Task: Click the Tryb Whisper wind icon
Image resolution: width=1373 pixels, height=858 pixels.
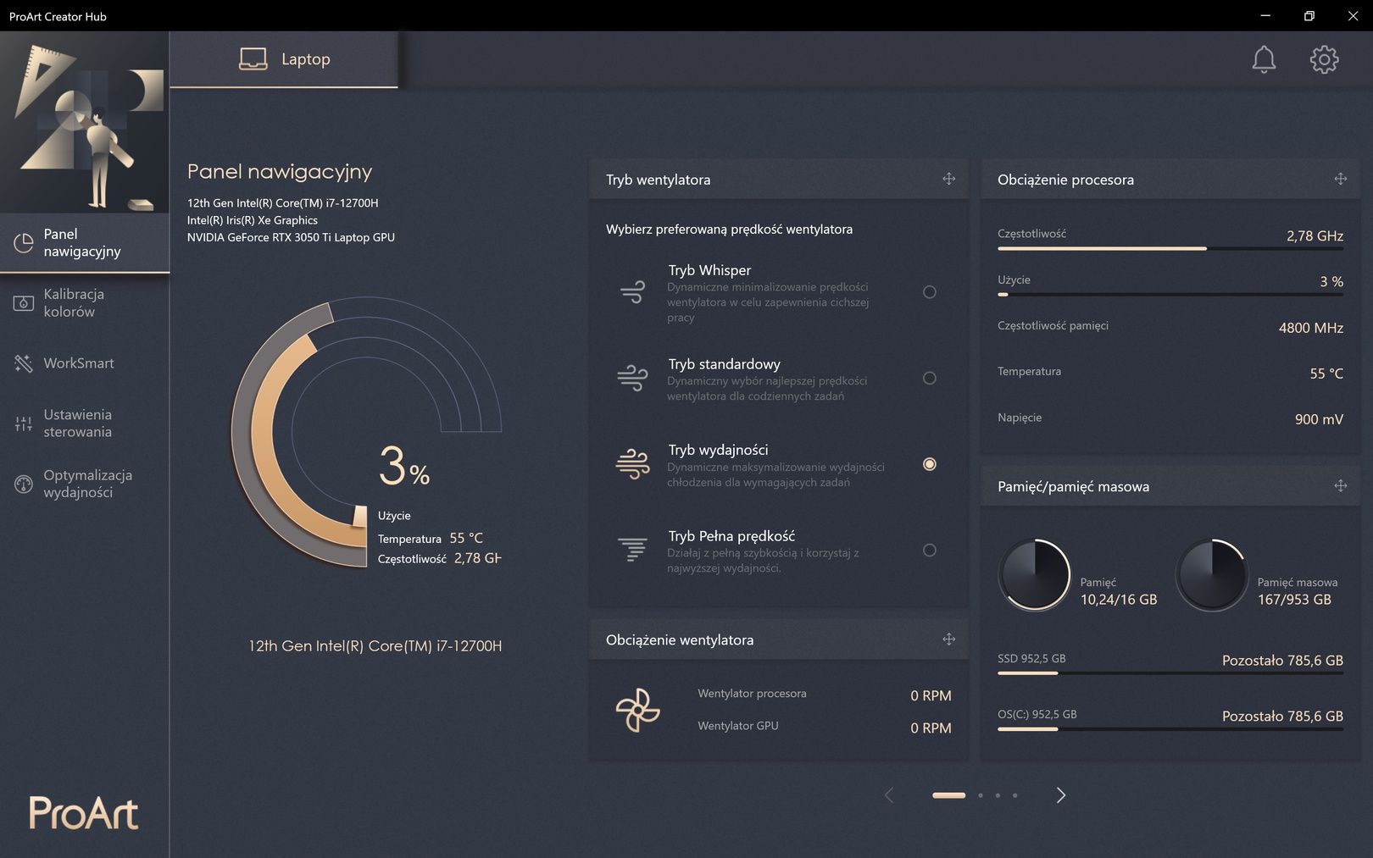Action: (632, 292)
